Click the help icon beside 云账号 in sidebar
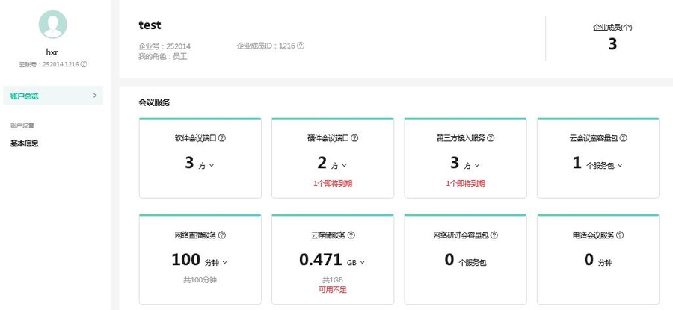Viewport: 673px width, 310px height. click(x=84, y=65)
